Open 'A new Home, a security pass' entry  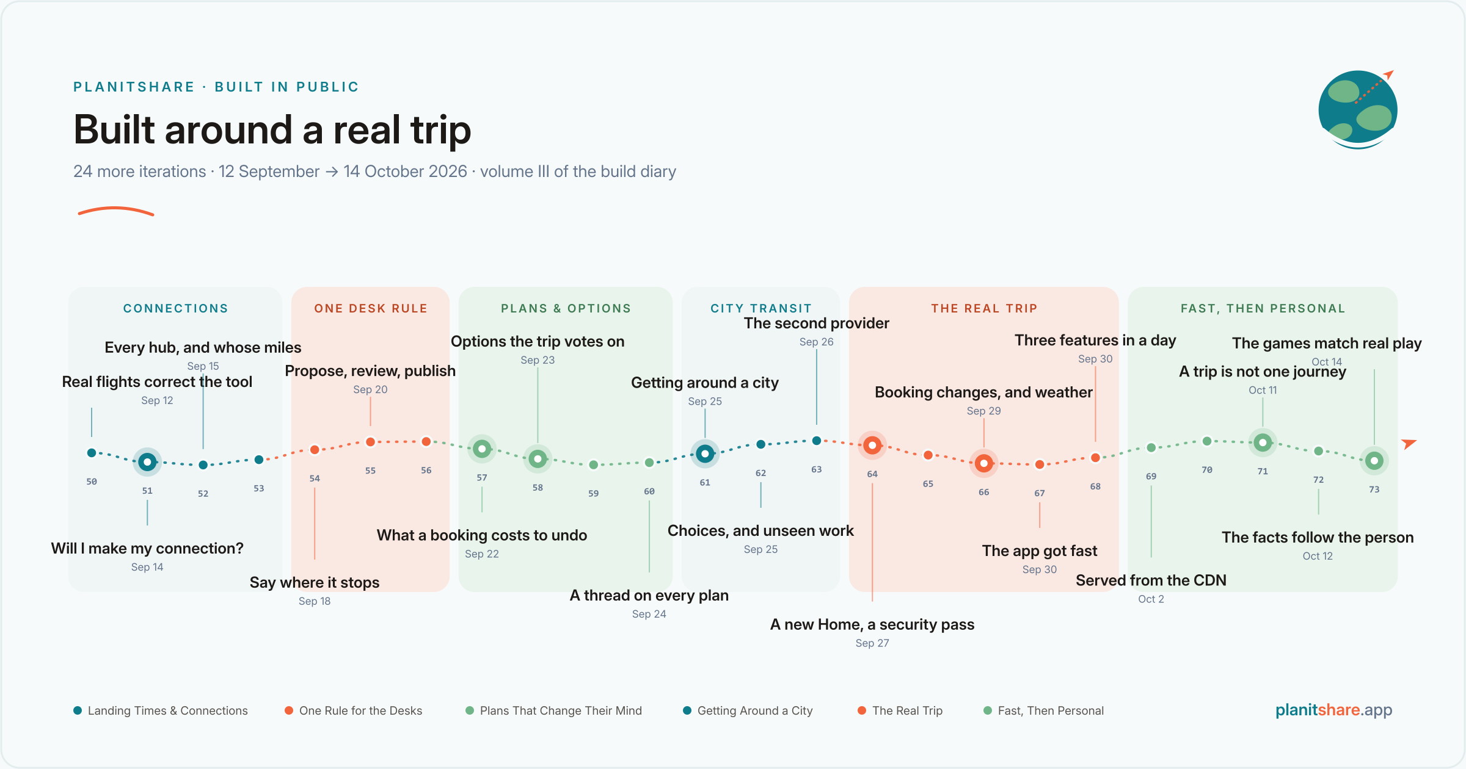(872, 624)
